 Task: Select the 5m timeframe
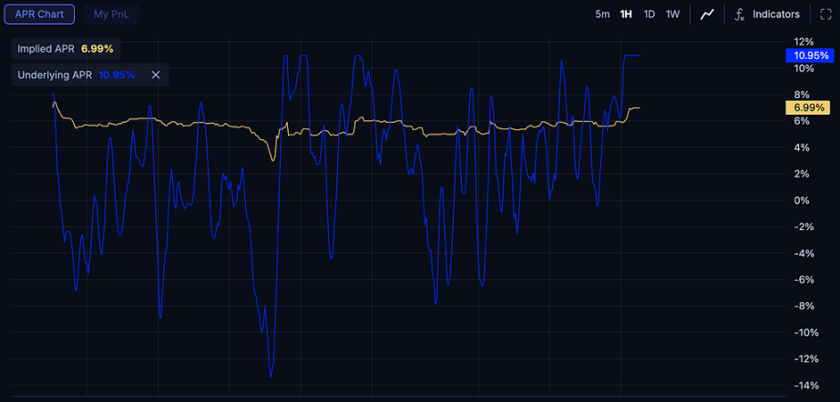(x=602, y=14)
